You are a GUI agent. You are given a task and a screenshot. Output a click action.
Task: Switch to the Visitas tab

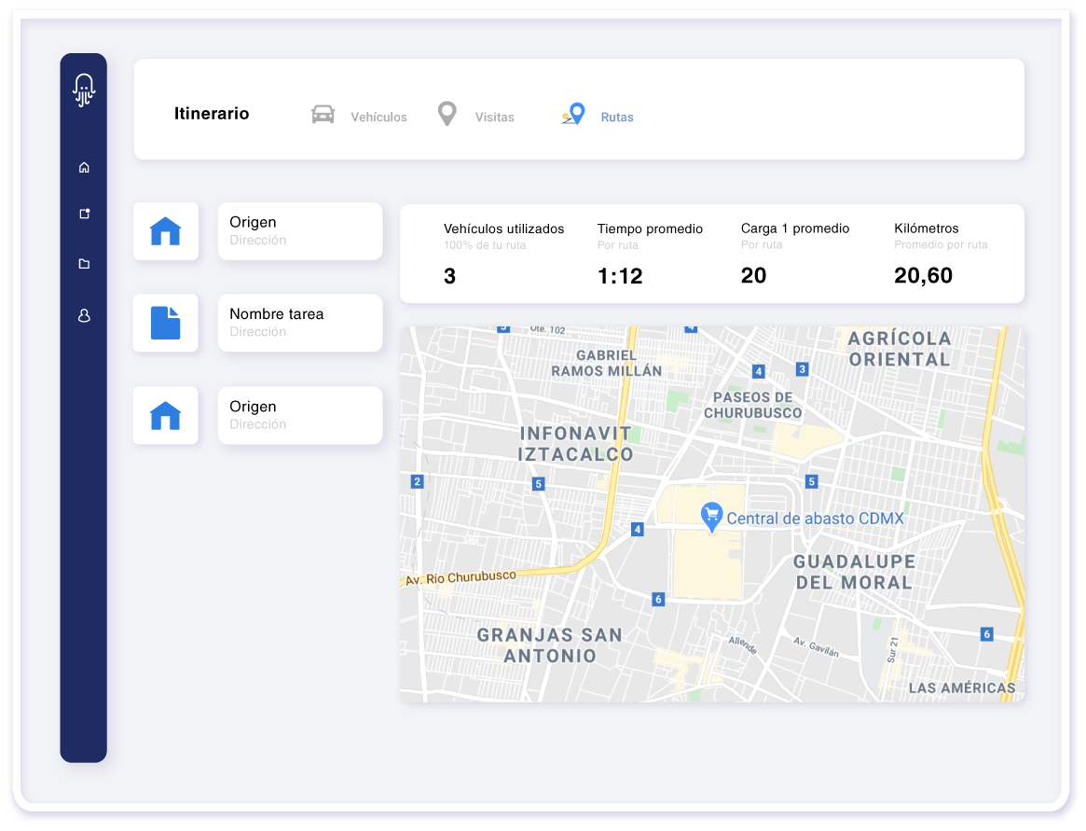[494, 118]
